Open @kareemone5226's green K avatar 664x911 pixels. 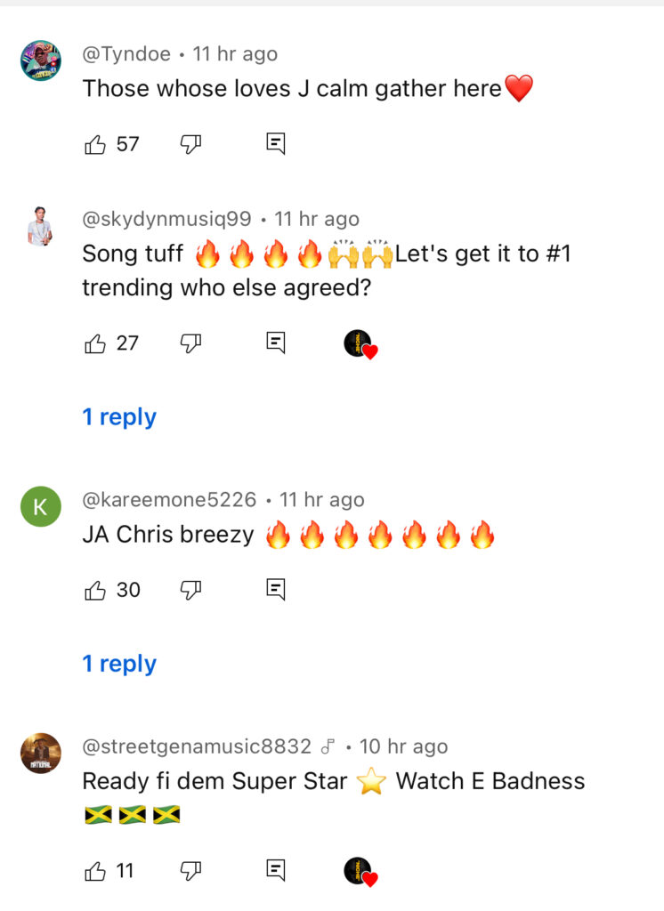click(41, 506)
